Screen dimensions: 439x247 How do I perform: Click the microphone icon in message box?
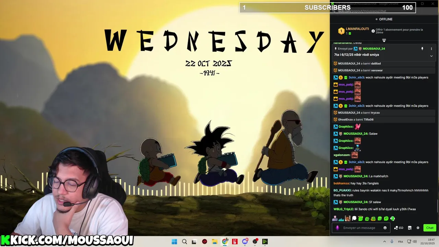[x=337, y=228]
